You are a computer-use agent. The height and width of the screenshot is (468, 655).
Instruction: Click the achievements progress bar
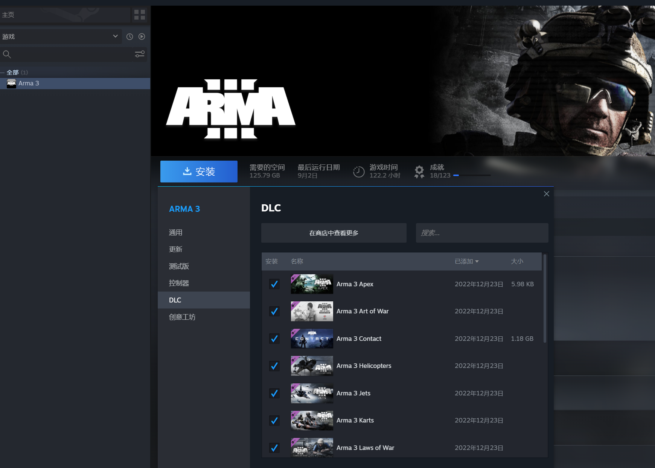tap(472, 175)
